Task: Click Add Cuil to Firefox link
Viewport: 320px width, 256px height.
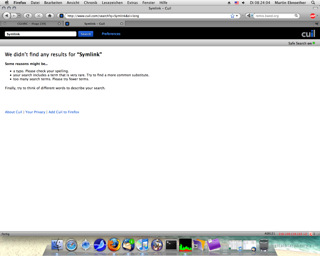Action: [64, 112]
